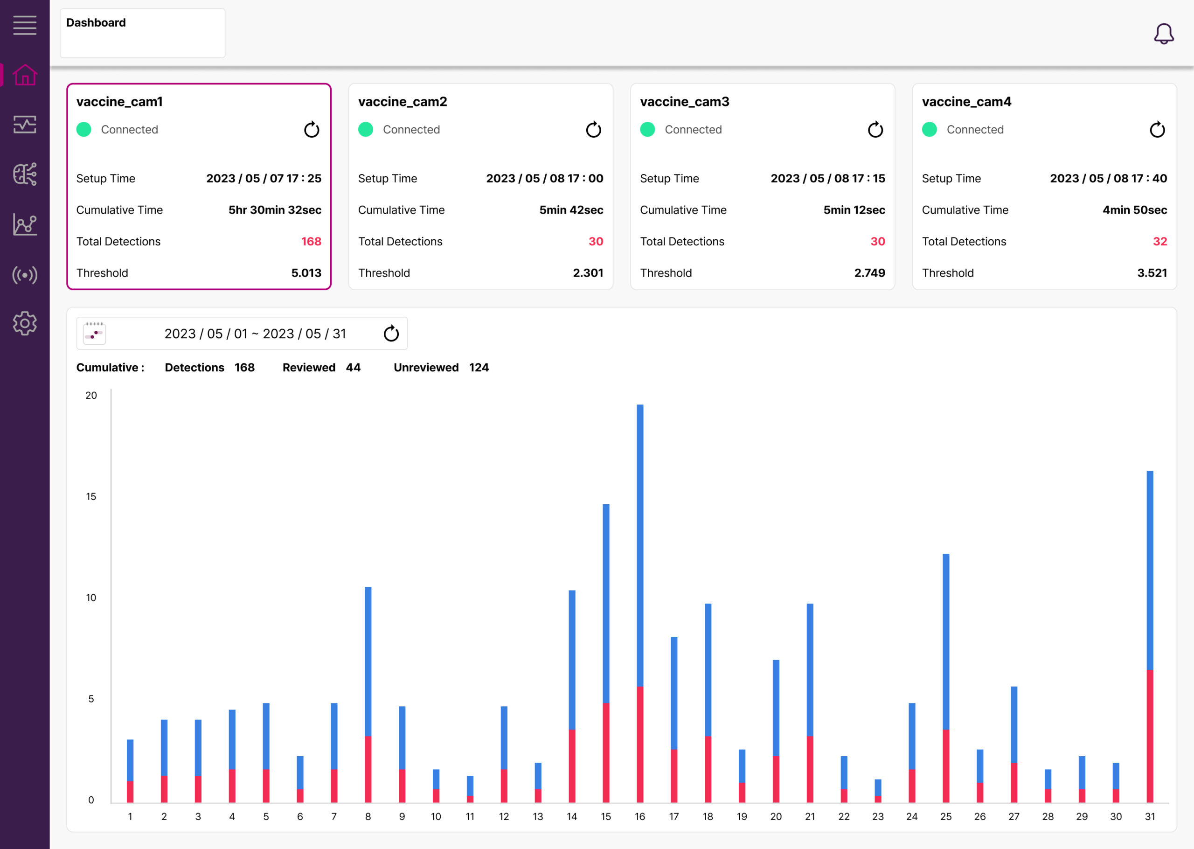
Task: Click vaccine_cam3 threshold value 2.749
Action: pos(869,273)
